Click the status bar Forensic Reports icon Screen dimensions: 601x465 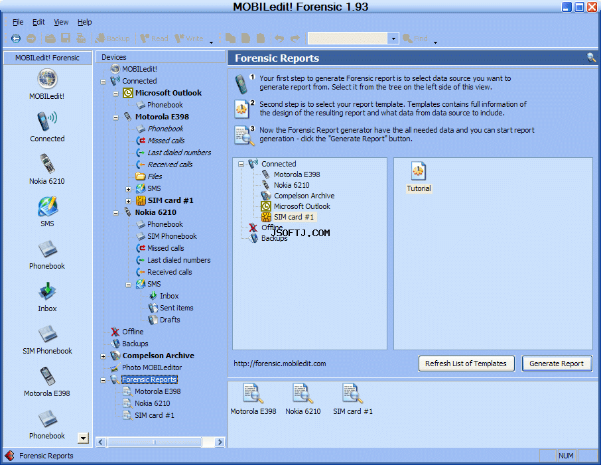(x=9, y=456)
